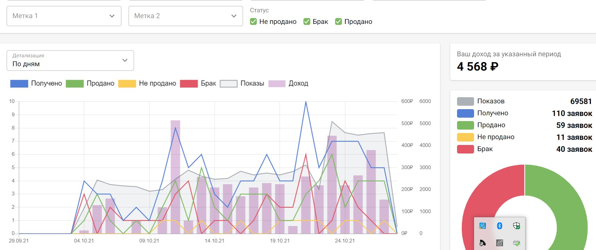This screenshot has width=596, height=250.
Task: Click the safely remove hardware tray icon
Action: point(517,243)
